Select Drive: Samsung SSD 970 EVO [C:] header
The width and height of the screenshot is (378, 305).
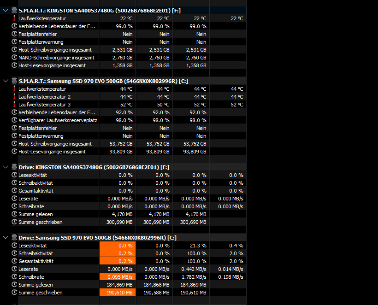(98, 238)
